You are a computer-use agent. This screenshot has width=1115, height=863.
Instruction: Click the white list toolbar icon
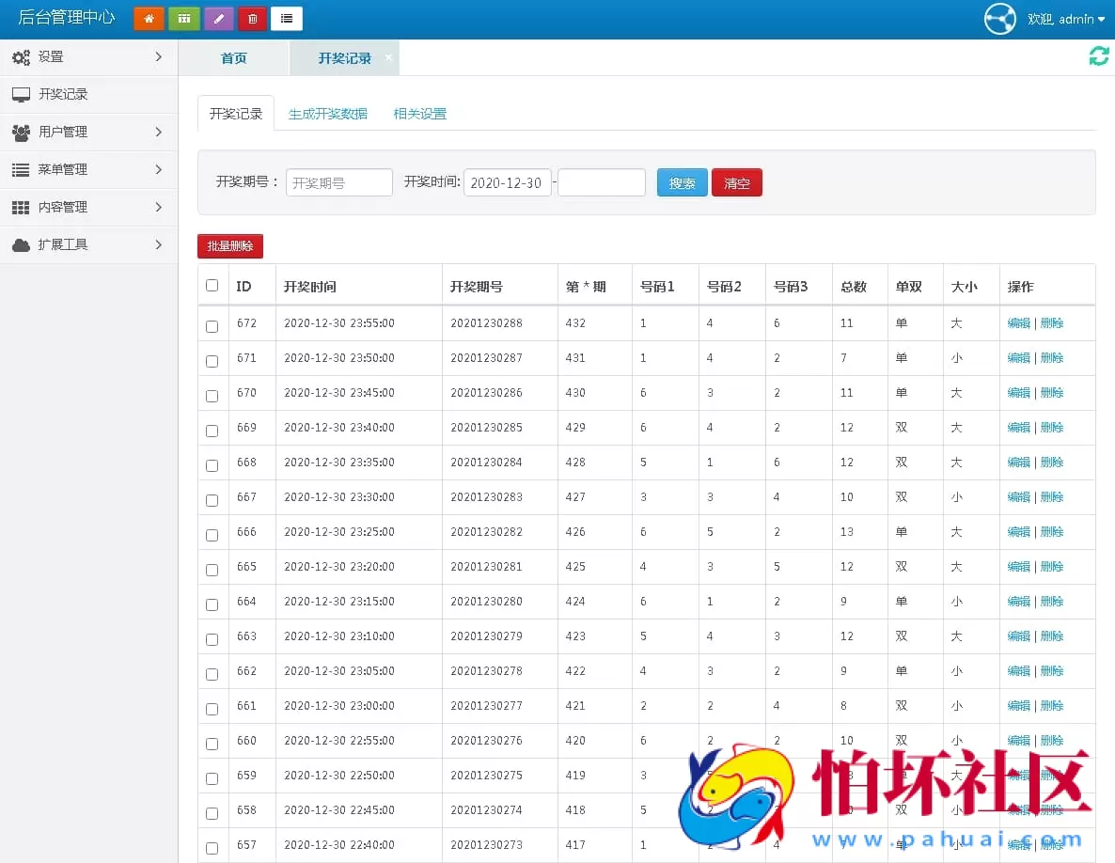tap(287, 18)
